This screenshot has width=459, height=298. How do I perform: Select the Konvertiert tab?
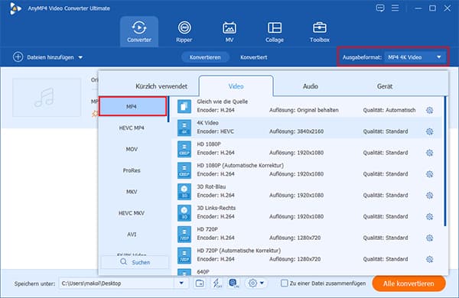tap(253, 57)
